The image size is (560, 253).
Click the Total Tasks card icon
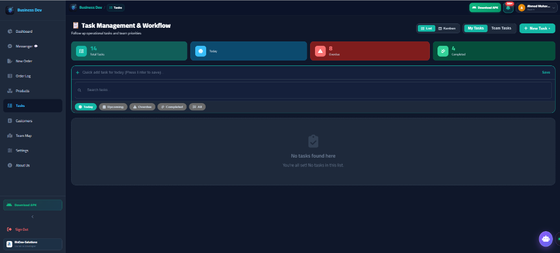coord(81,51)
